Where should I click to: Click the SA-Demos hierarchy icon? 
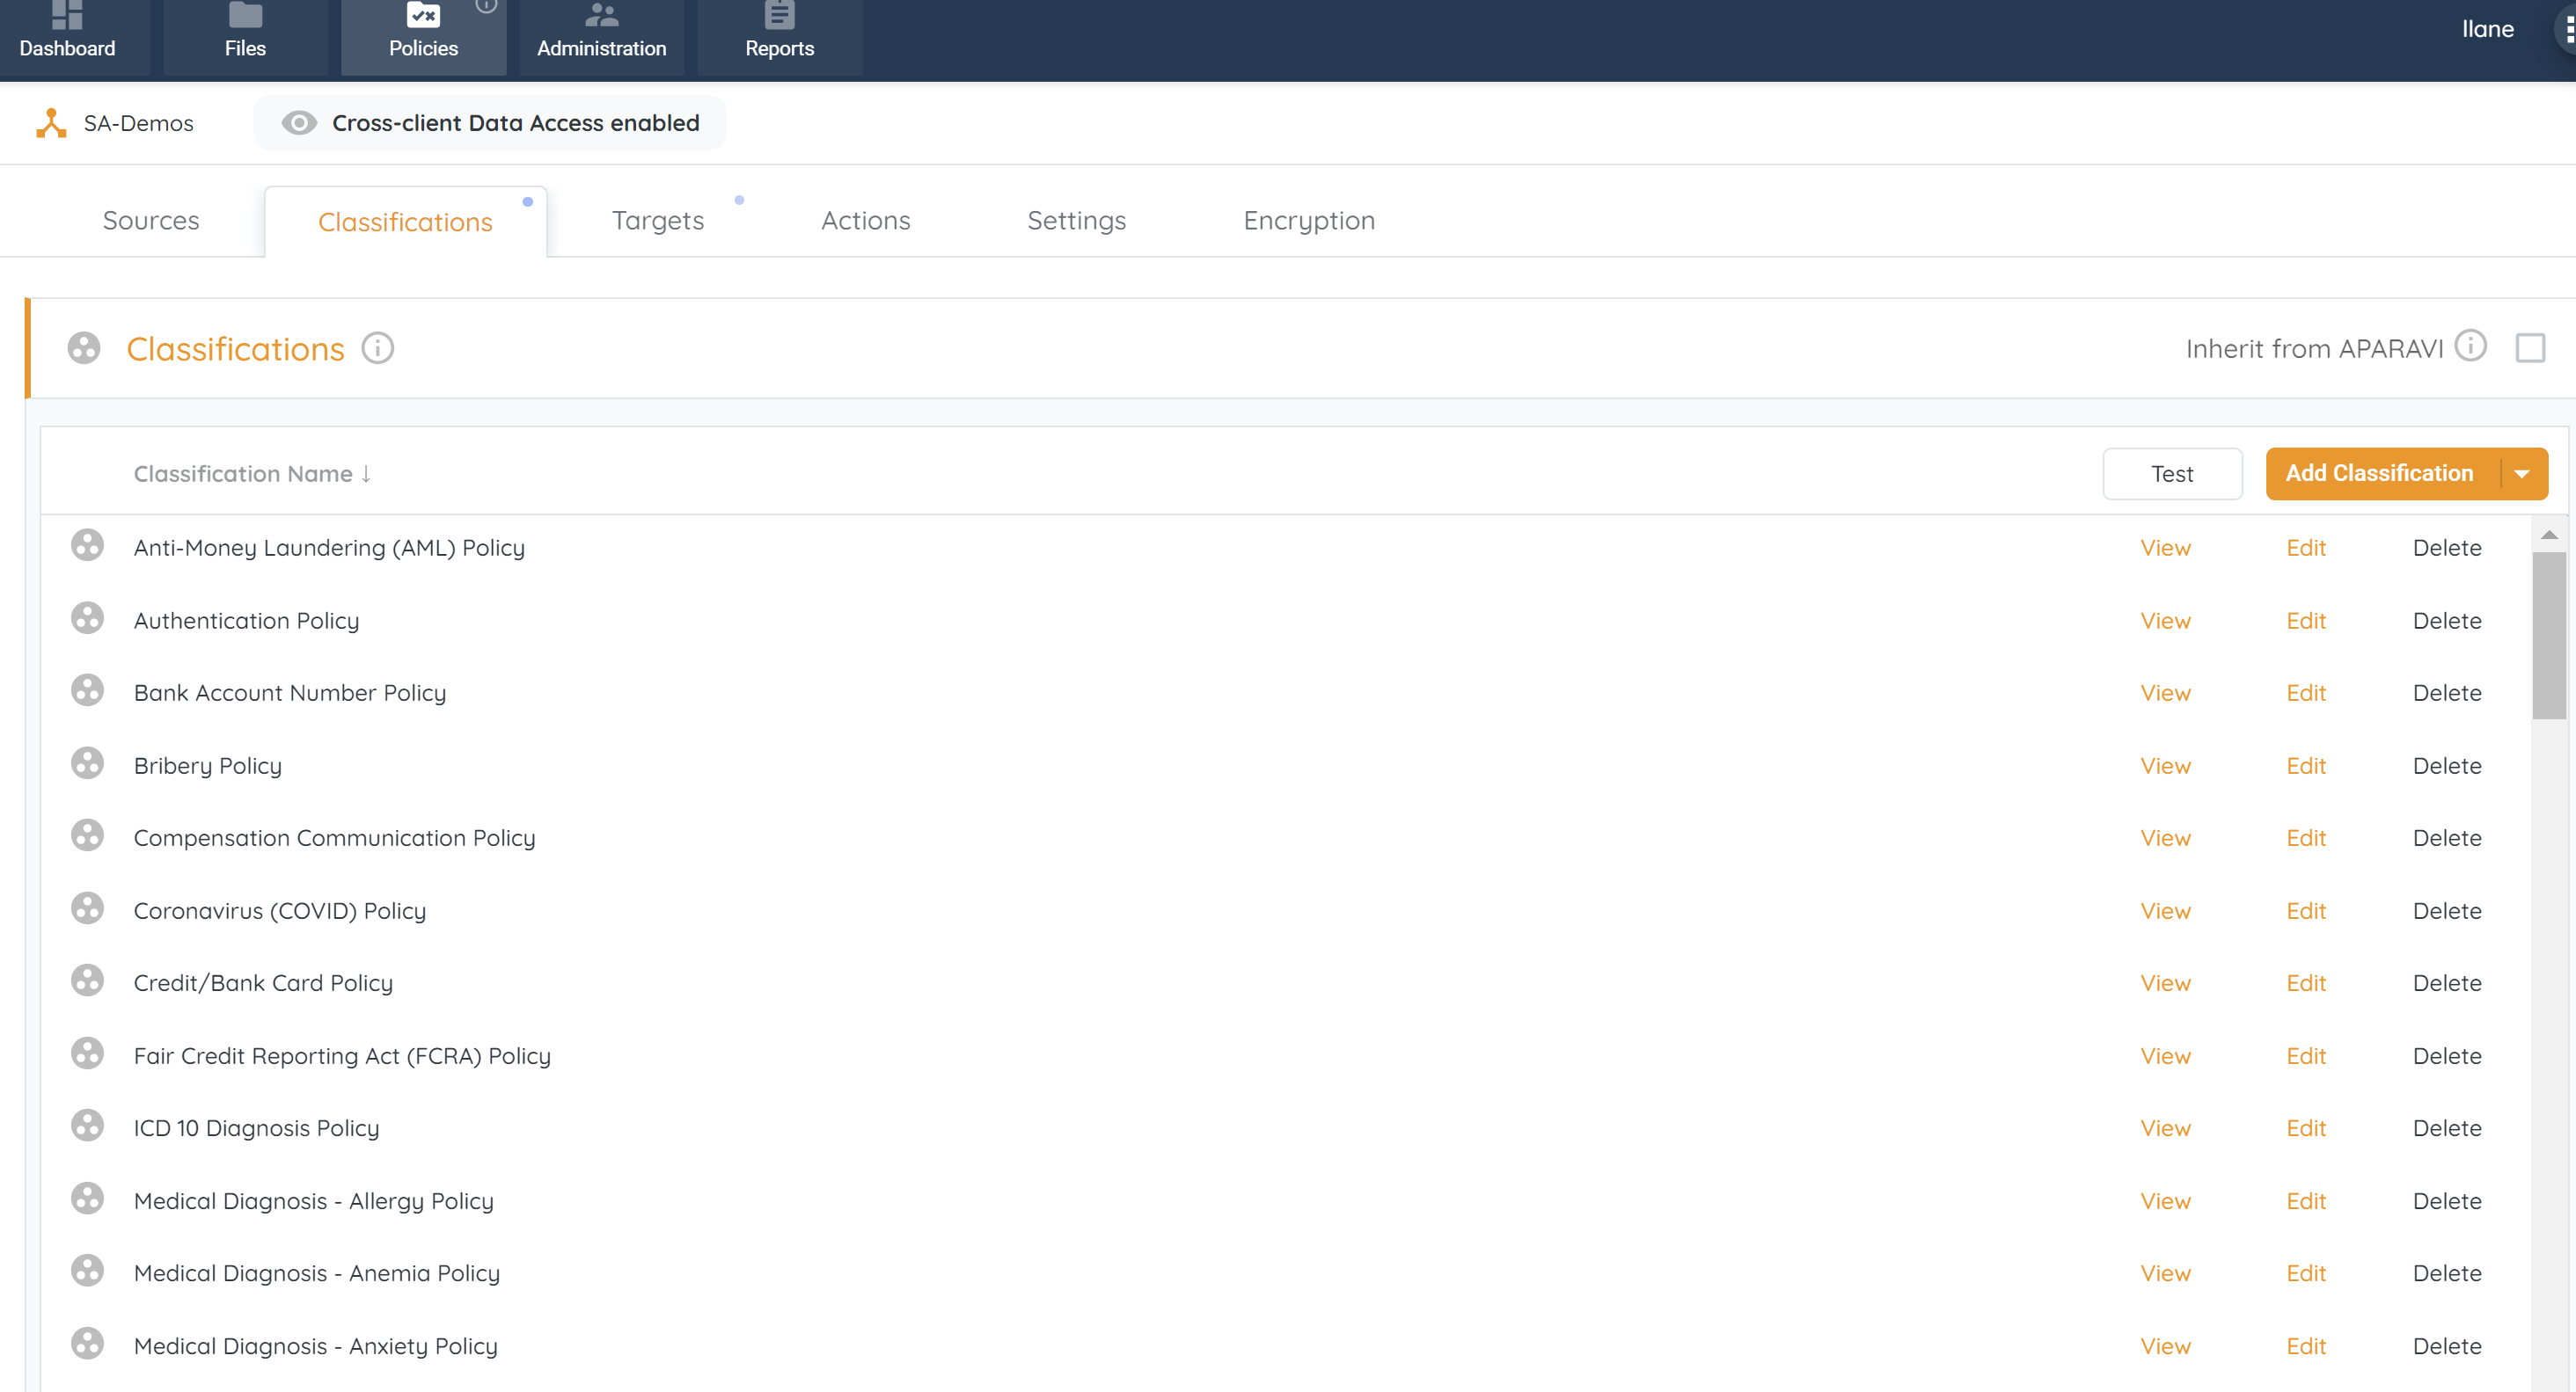(x=51, y=123)
